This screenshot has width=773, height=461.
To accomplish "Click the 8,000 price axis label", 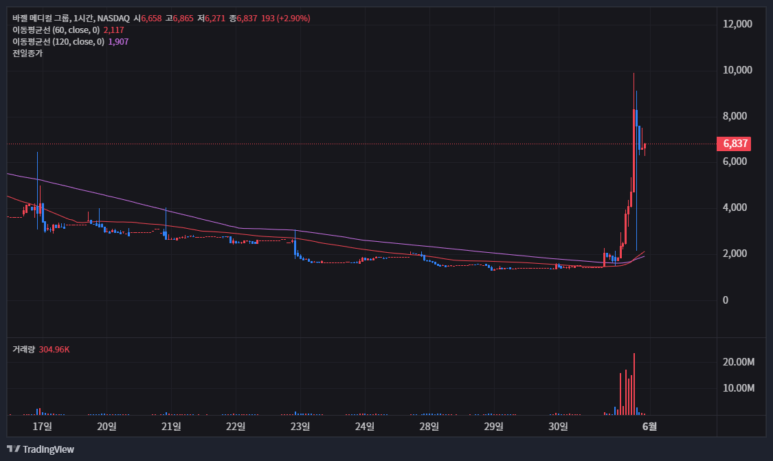I will coord(735,116).
